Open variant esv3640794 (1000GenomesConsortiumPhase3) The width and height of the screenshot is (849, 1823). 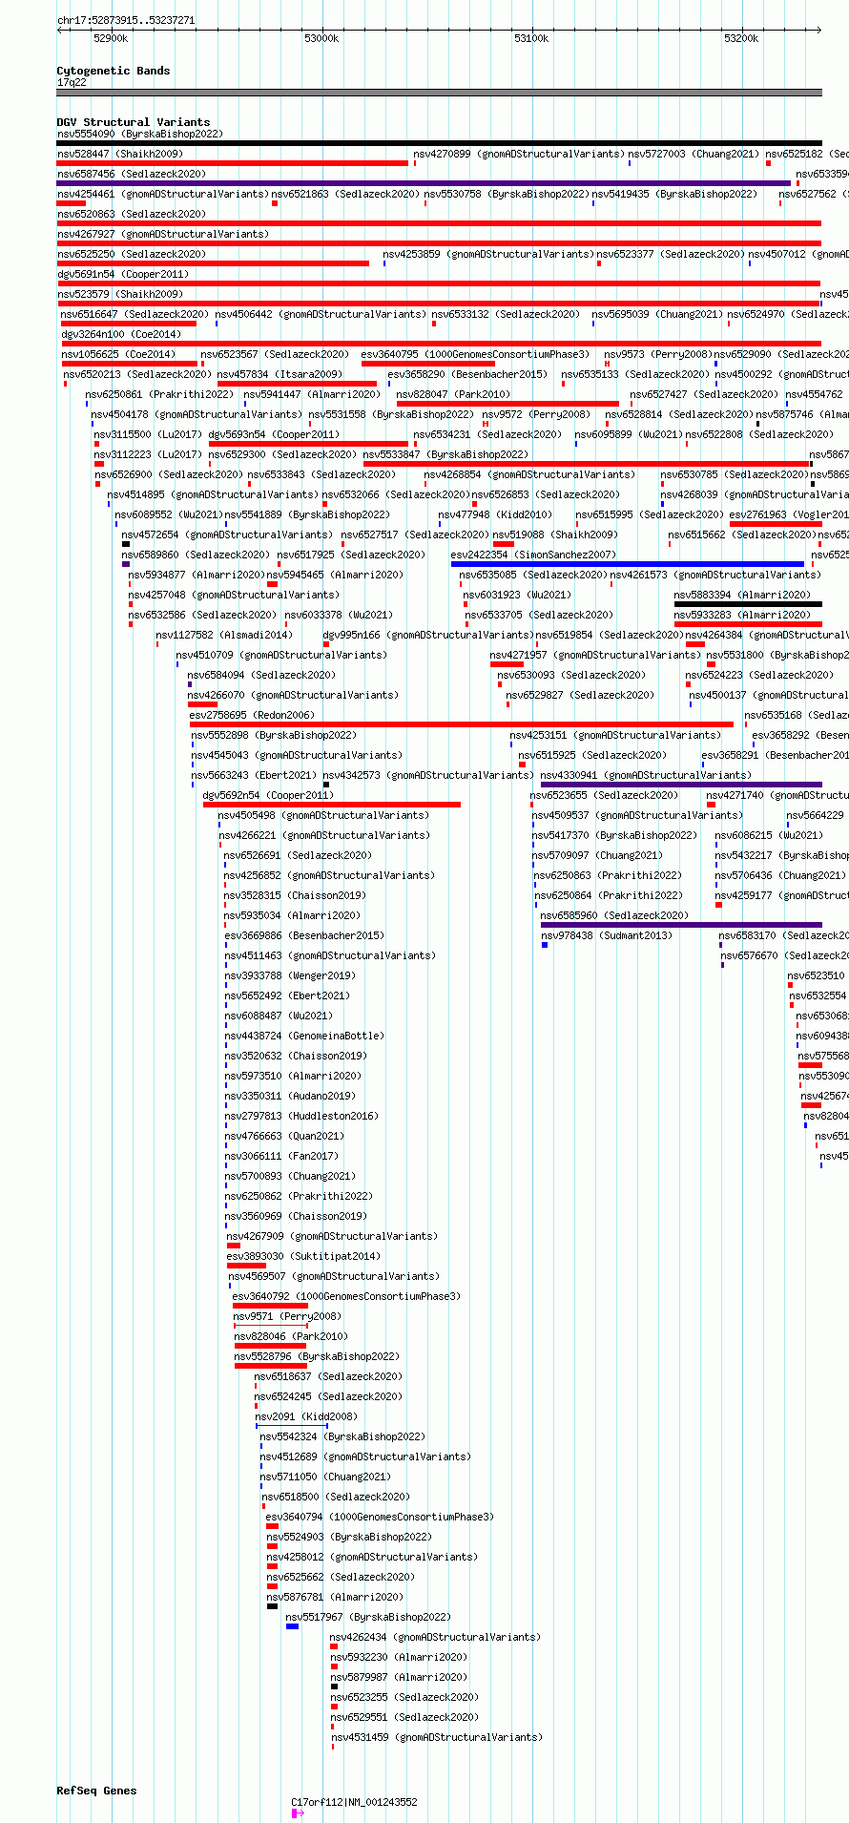tap(380, 1517)
